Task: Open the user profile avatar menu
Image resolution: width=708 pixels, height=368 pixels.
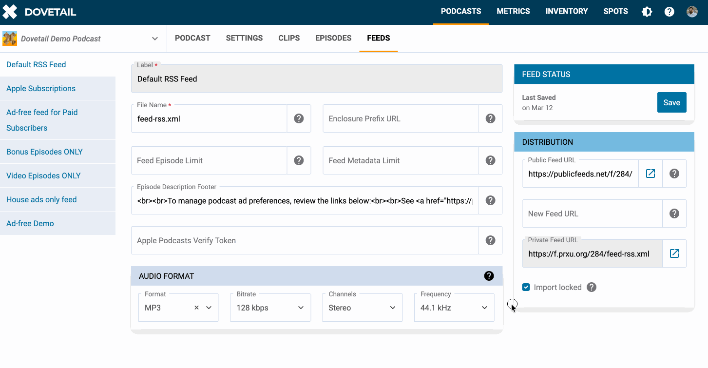Action: (692, 12)
